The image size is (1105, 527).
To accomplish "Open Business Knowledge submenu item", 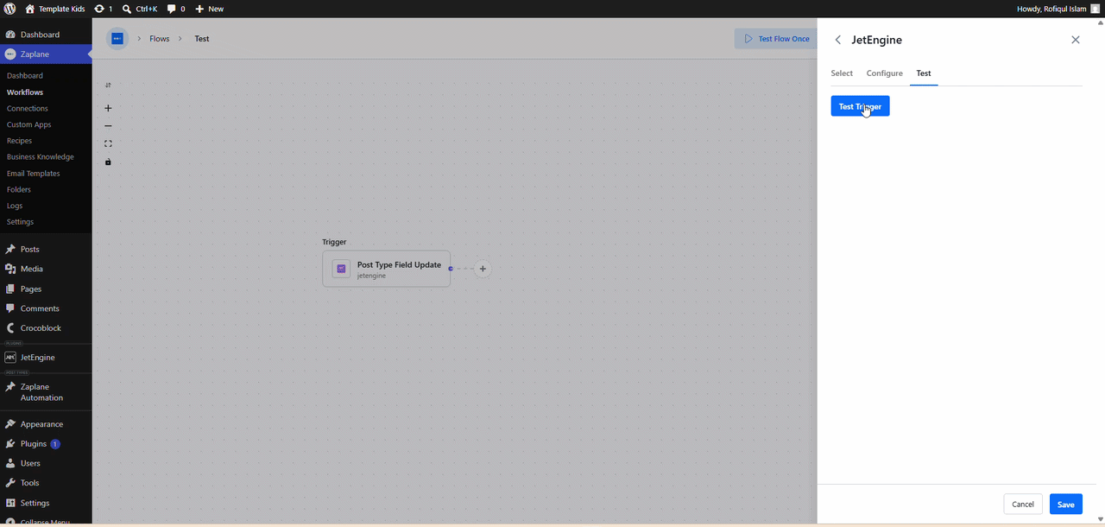I will pyautogui.click(x=40, y=157).
